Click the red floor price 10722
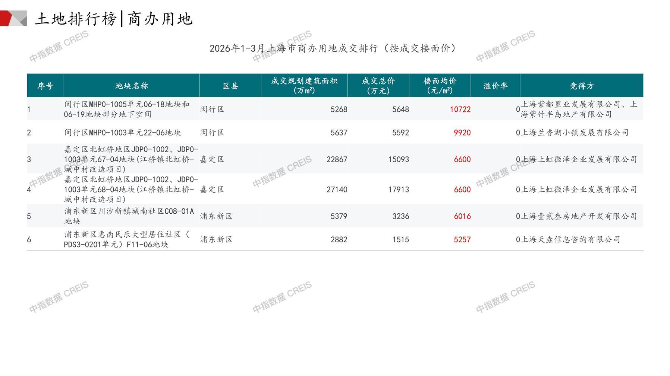Screen dimensions: 670x376 (x=460, y=109)
